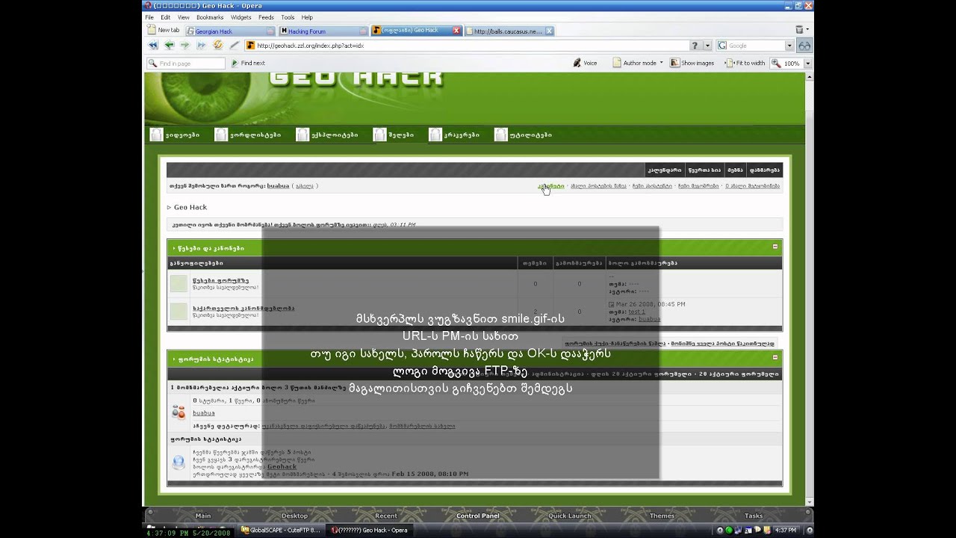956x538 pixels.
Task: Click the wand icon beside reload
Action: pyautogui.click(x=235, y=46)
